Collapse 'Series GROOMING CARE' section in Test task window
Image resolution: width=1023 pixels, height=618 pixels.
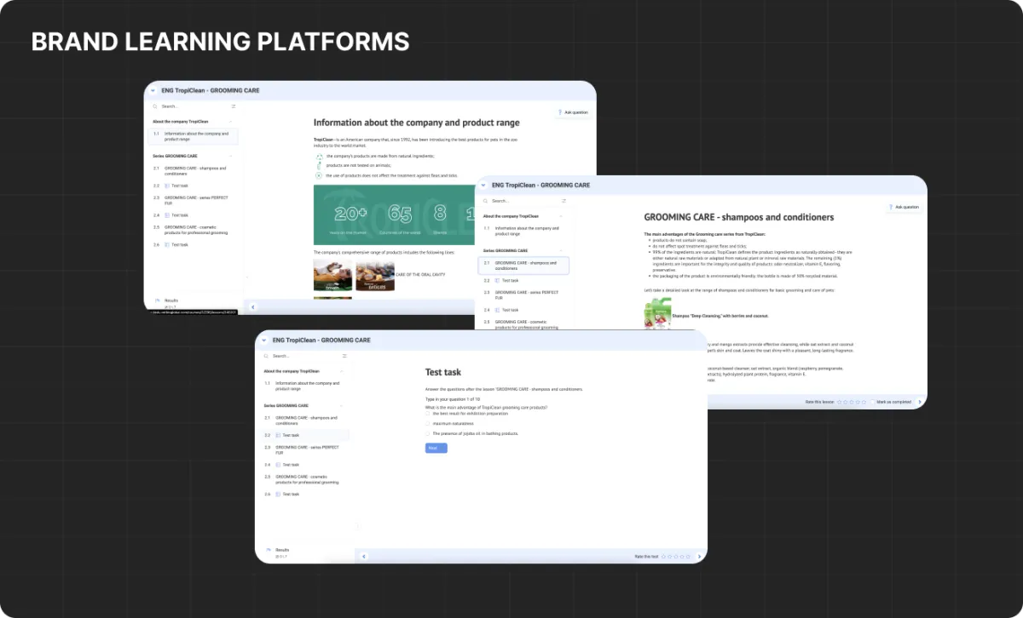pyautogui.click(x=341, y=406)
